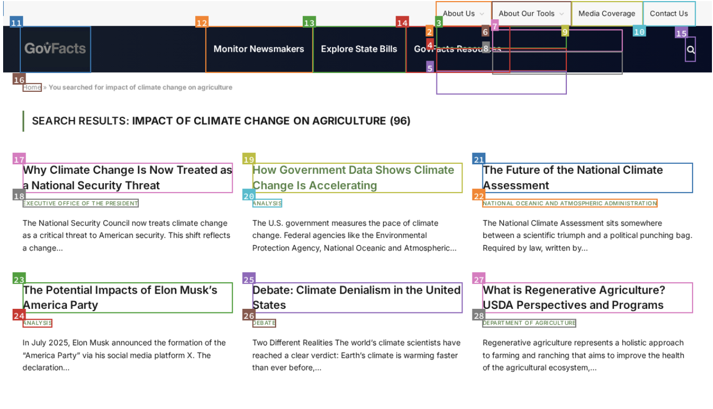Click National Oceanic and Atmospheric Administration tag
Screen dimensions: 713x409
[x=569, y=203]
